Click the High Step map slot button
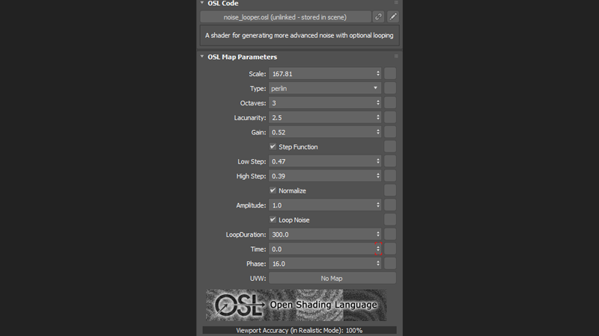The image size is (599, 336). [390, 176]
